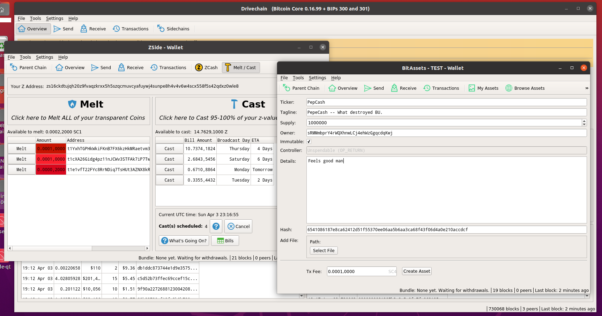Toggle the Immutable checkbox
The image size is (602, 316).
click(309, 141)
